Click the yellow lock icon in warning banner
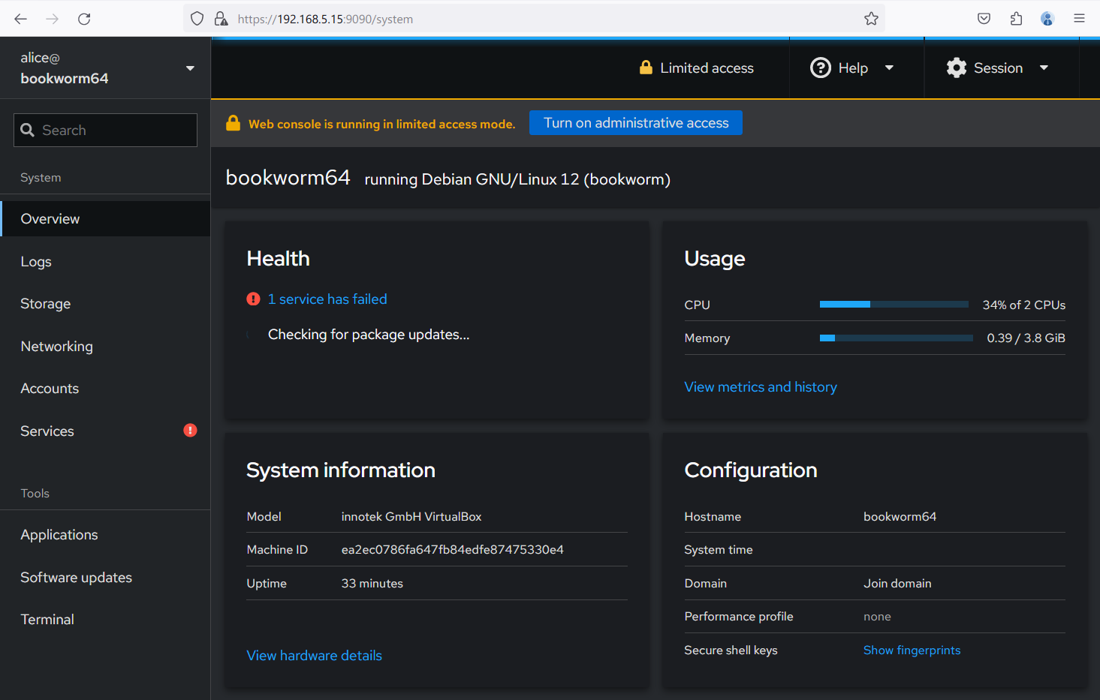 click(x=234, y=123)
